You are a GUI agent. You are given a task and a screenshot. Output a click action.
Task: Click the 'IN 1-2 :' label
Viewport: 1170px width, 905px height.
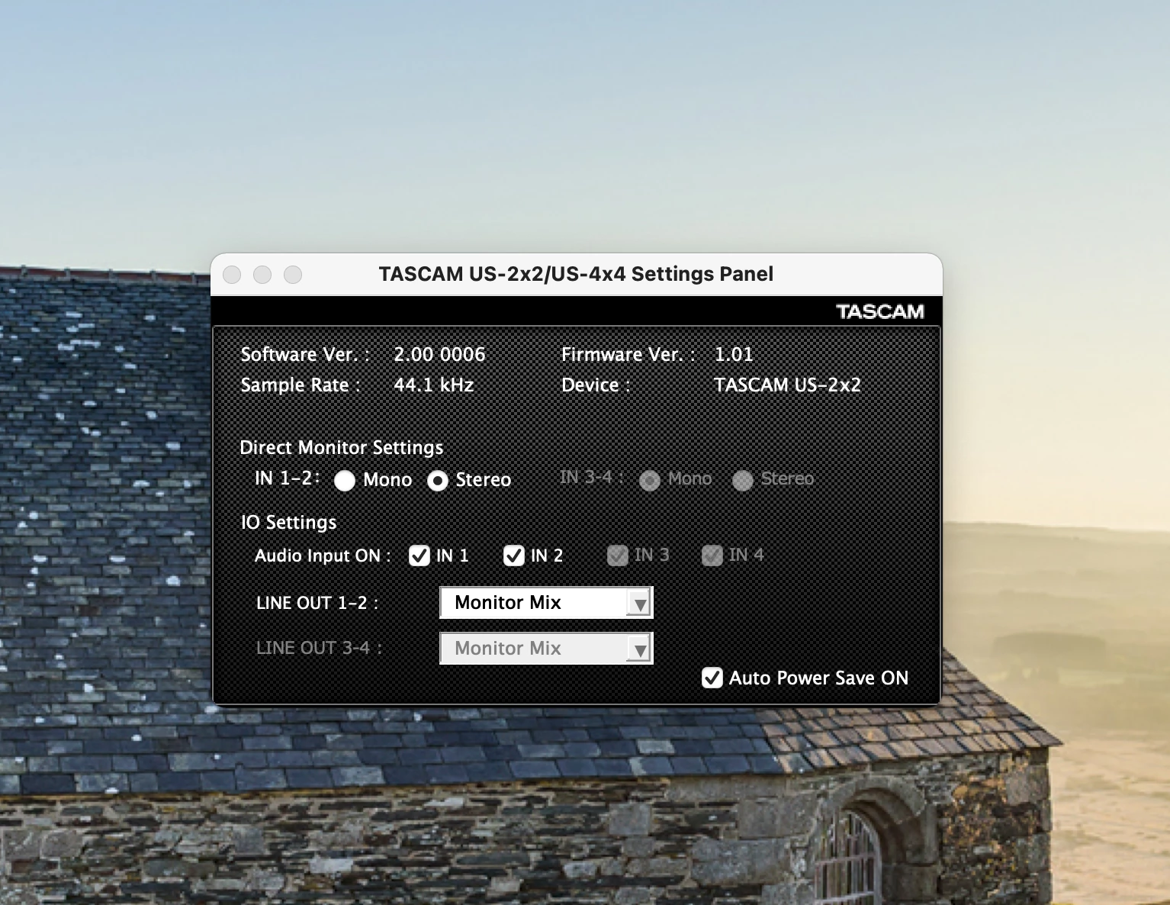287,478
